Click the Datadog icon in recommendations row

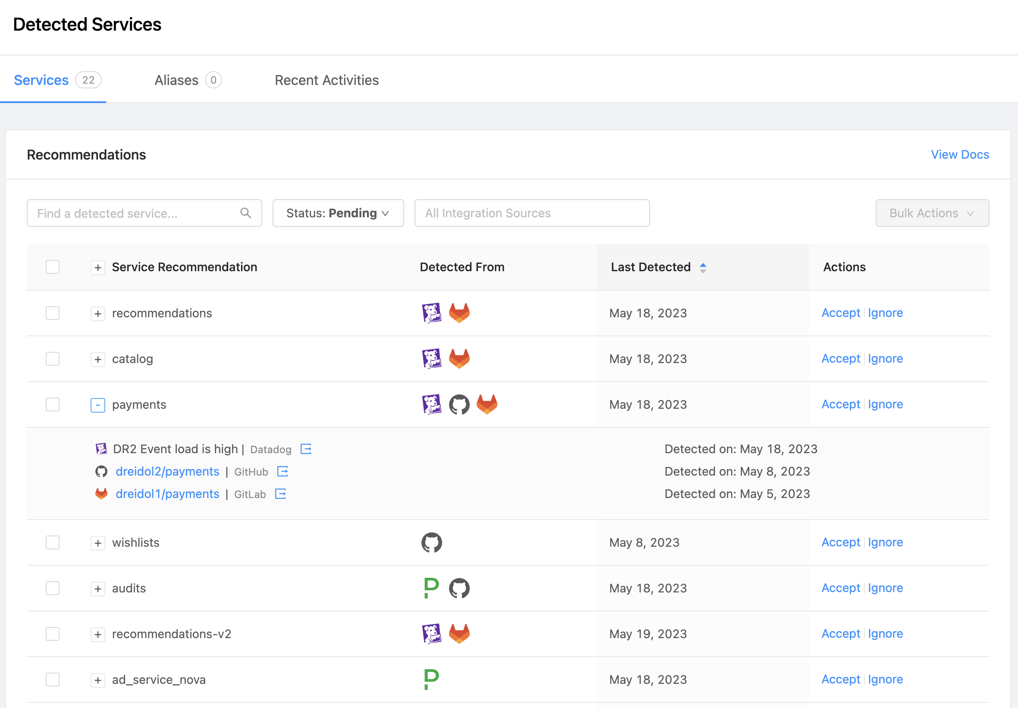coord(431,313)
